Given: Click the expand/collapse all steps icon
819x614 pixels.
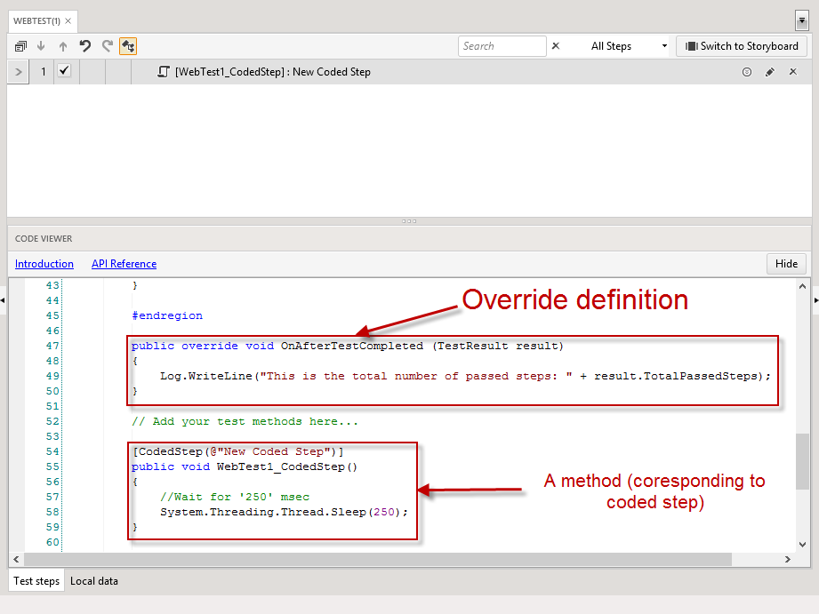Looking at the screenshot, I should click(x=20, y=46).
